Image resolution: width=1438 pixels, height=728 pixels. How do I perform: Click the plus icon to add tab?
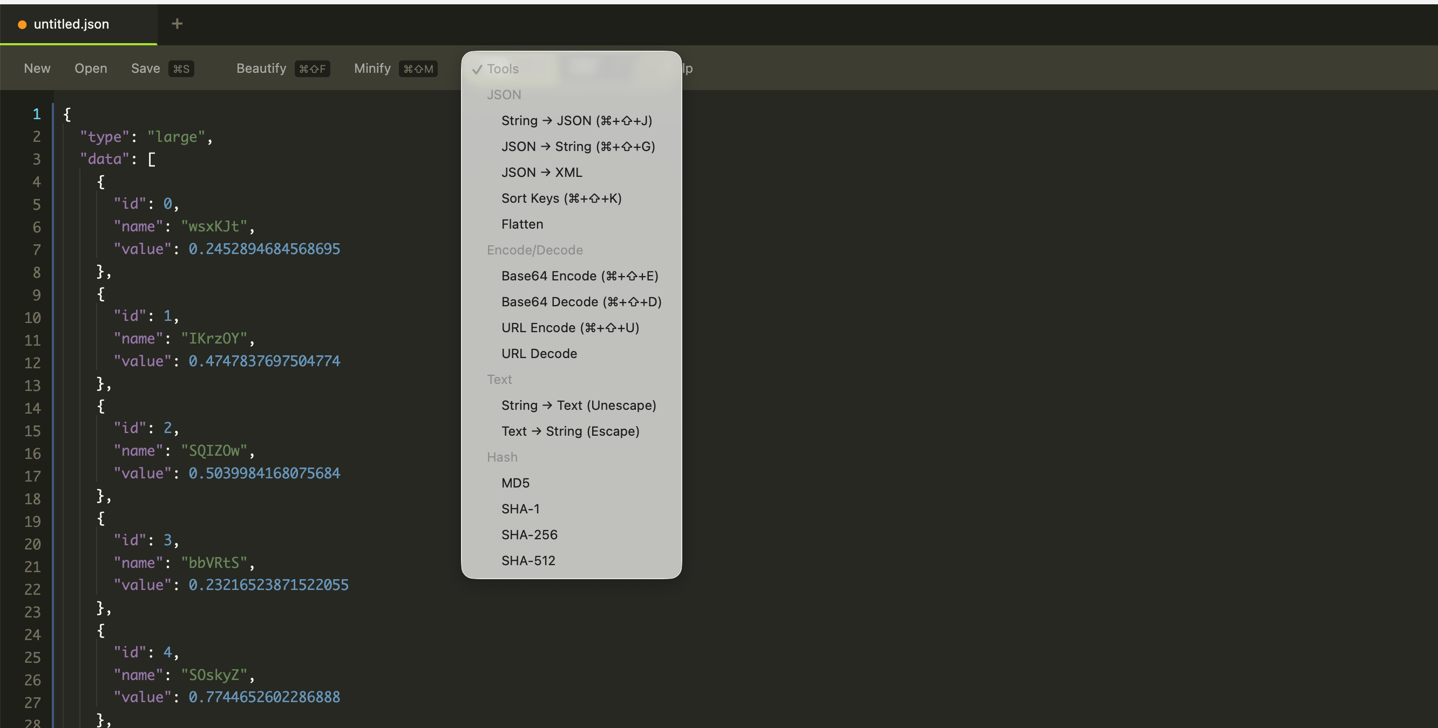click(x=177, y=24)
